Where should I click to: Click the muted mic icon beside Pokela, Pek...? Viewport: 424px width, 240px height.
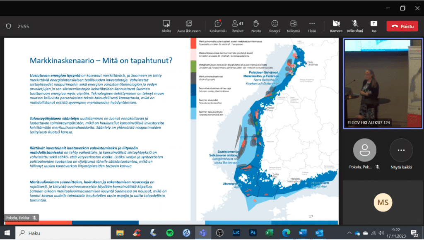378,167
